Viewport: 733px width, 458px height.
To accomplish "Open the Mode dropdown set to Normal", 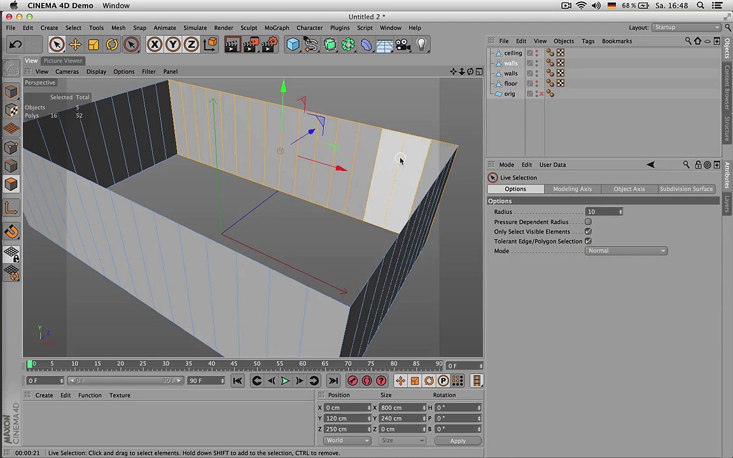I will click(626, 251).
